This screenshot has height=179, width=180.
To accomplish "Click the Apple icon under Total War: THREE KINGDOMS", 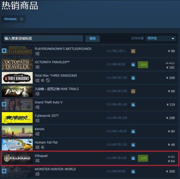I will [42, 80].
